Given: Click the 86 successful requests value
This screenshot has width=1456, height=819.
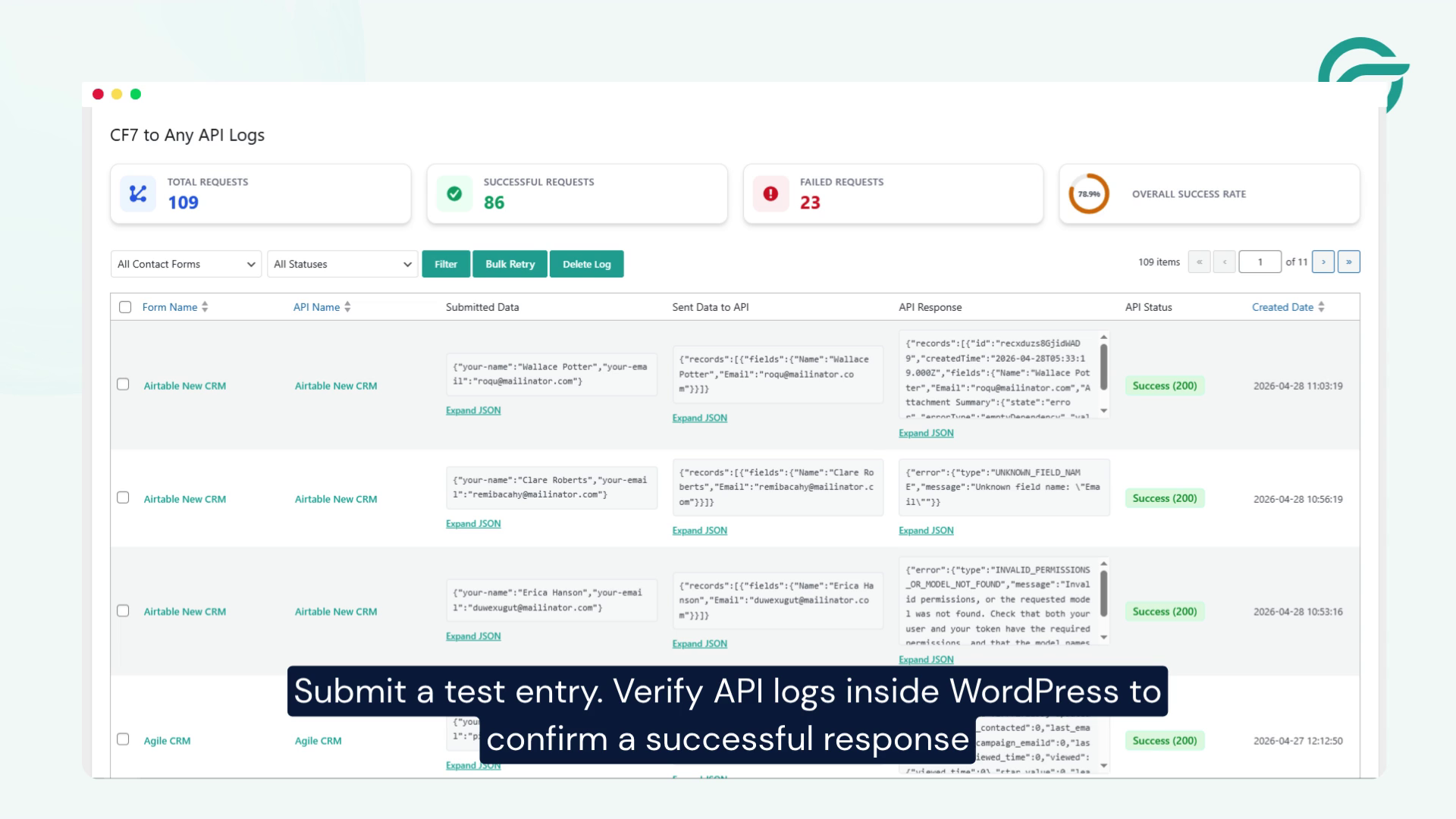Looking at the screenshot, I should pos(494,202).
